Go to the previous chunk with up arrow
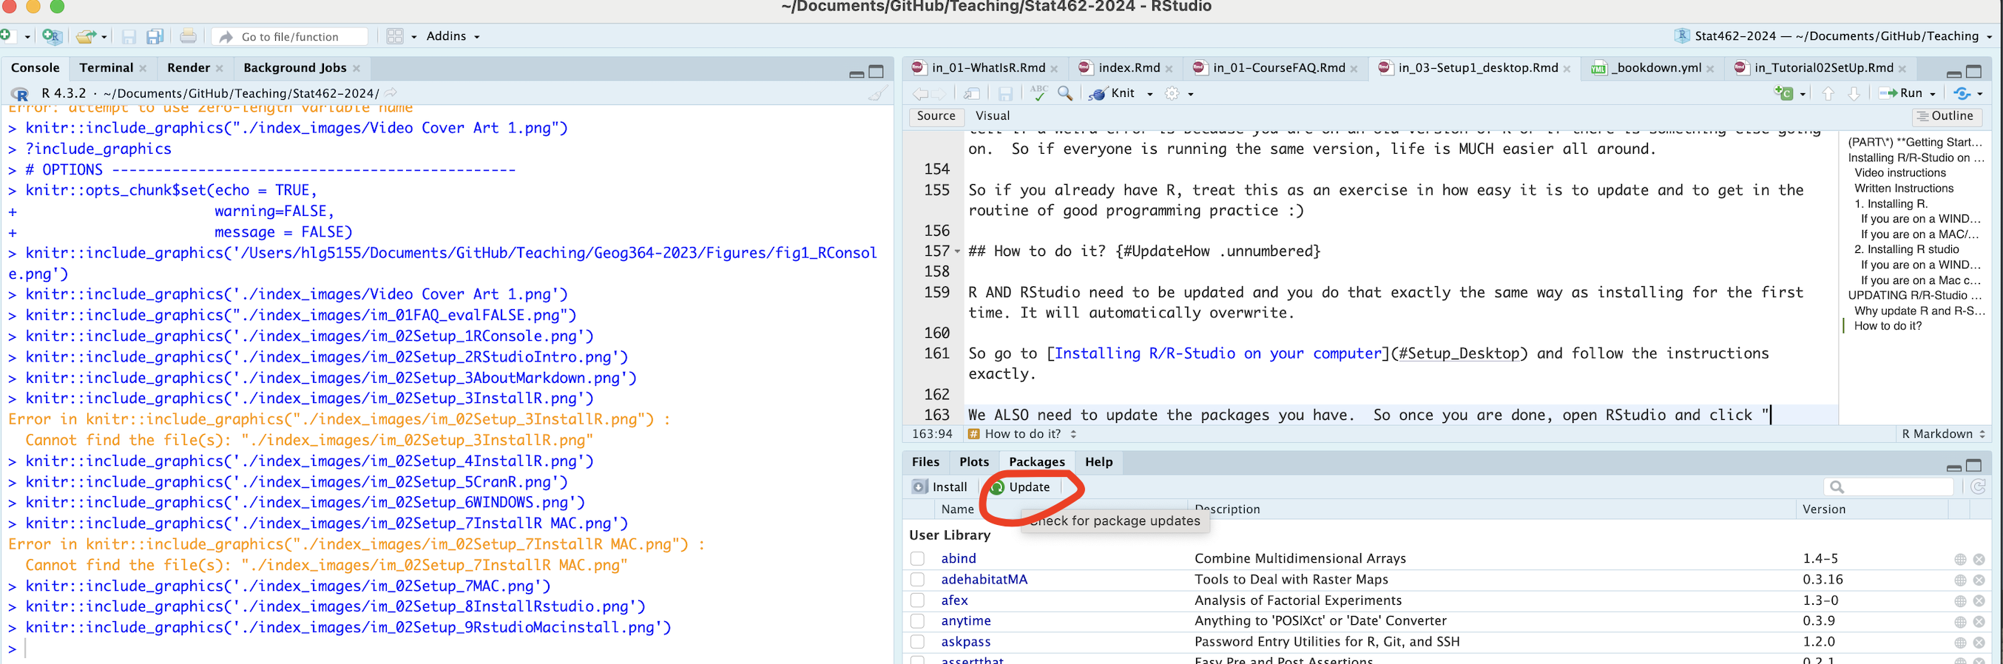The width and height of the screenshot is (2003, 664). [1828, 93]
